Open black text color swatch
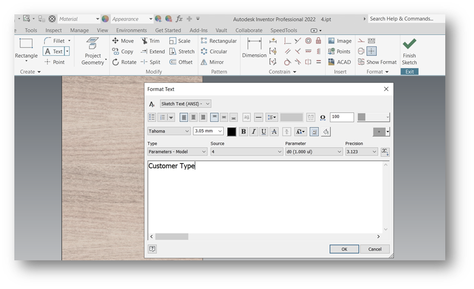 [x=231, y=131]
